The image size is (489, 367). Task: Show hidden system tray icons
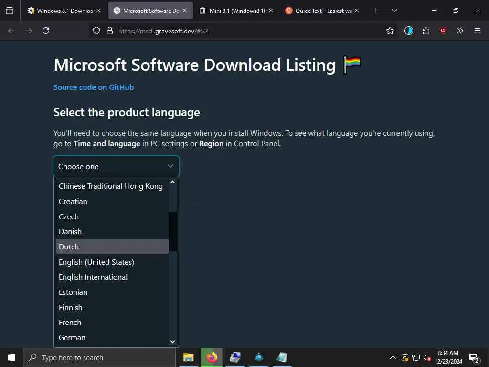point(393,357)
